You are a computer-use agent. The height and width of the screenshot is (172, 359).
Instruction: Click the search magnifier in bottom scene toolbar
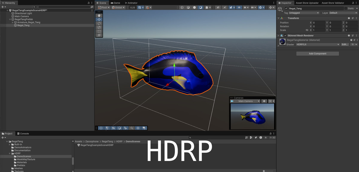[132, 128]
